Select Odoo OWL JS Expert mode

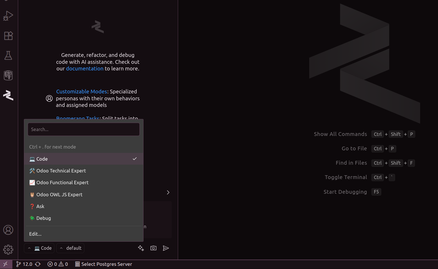[x=84, y=195]
